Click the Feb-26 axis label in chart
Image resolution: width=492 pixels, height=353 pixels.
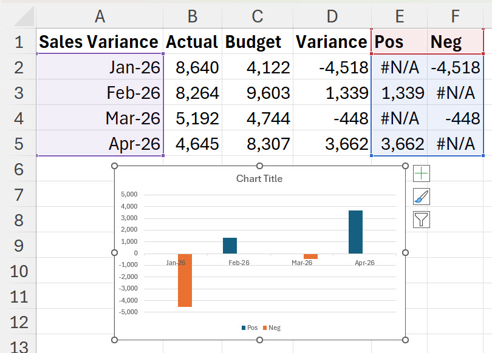tap(239, 263)
